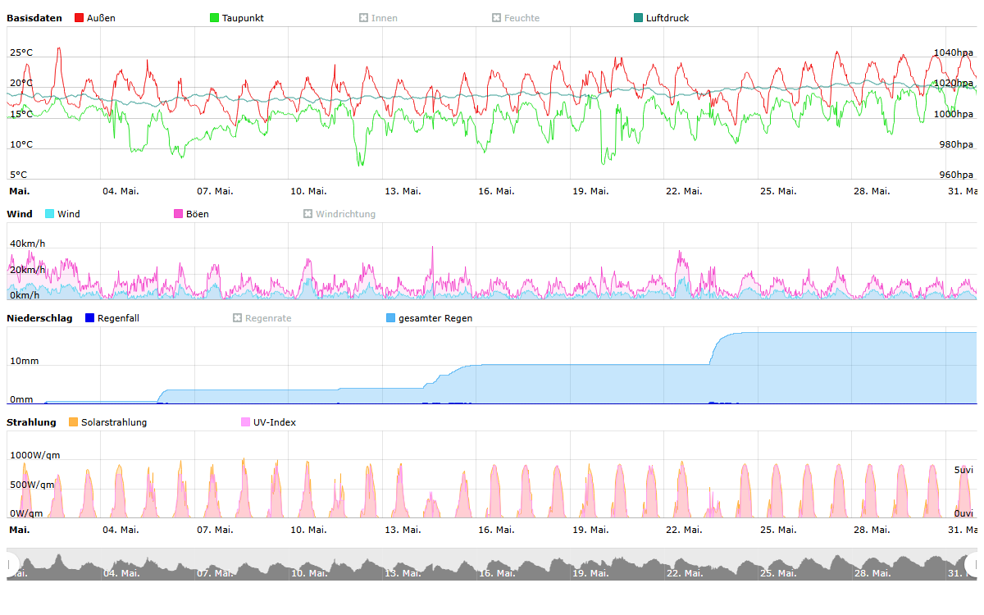The image size is (984, 615).
Task: Click the teal Luftdruck legend icon
Action: point(639,18)
